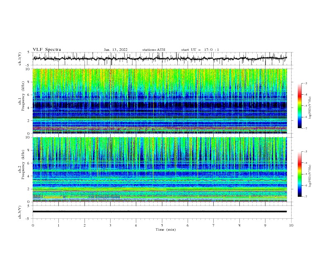Click the ch.2 color scale bar

tap(299, 174)
